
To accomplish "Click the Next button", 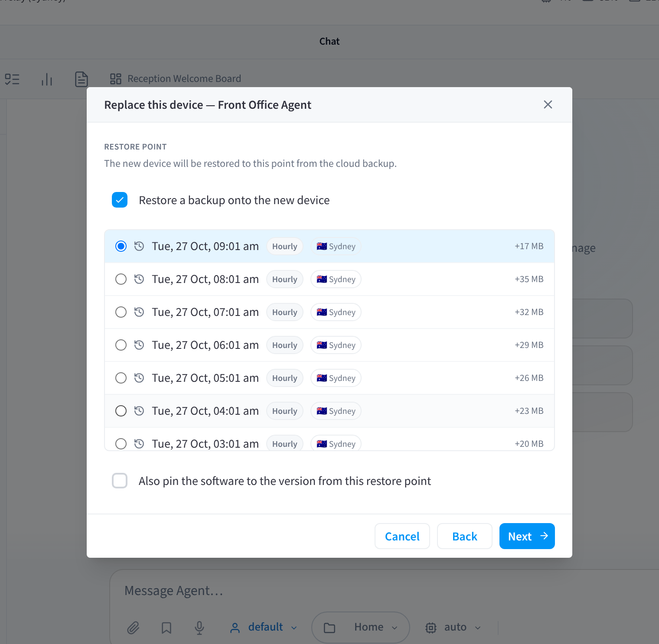I will [527, 536].
